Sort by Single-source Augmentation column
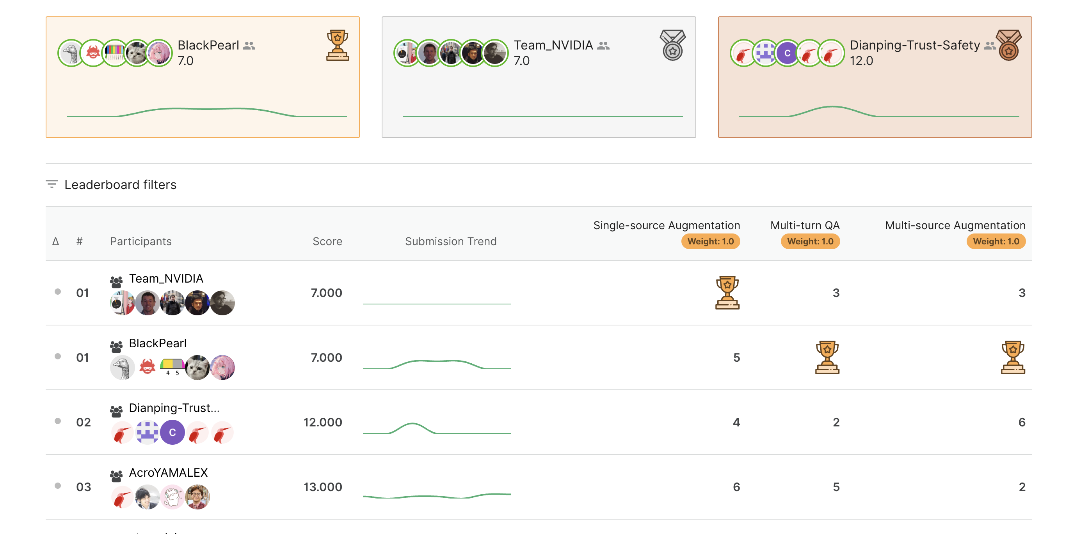Image resolution: width=1081 pixels, height=534 pixels. coord(666,225)
